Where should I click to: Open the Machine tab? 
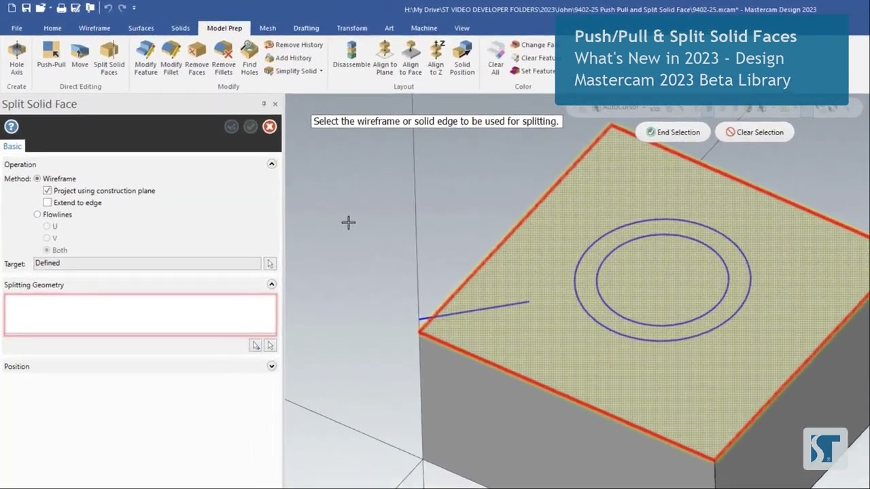tap(424, 28)
